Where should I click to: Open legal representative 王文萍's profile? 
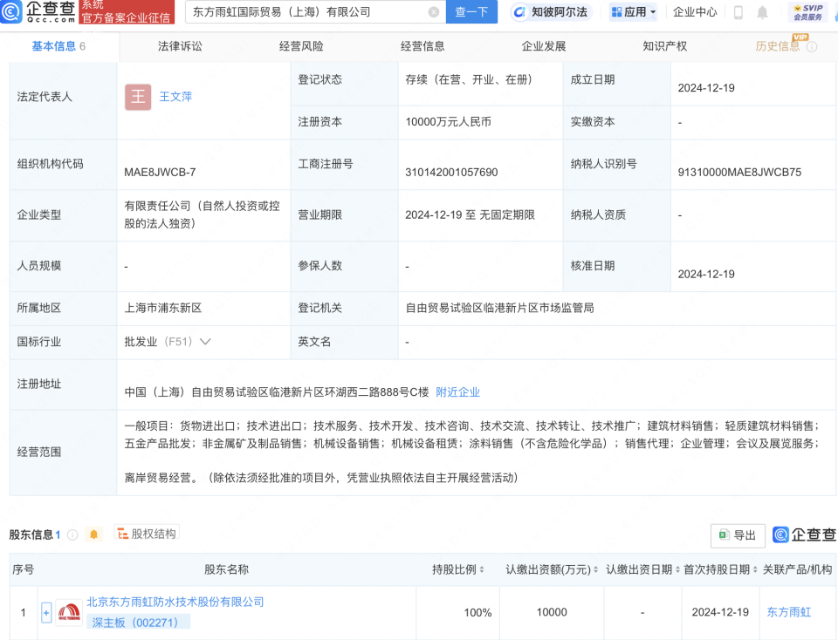(x=175, y=97)
